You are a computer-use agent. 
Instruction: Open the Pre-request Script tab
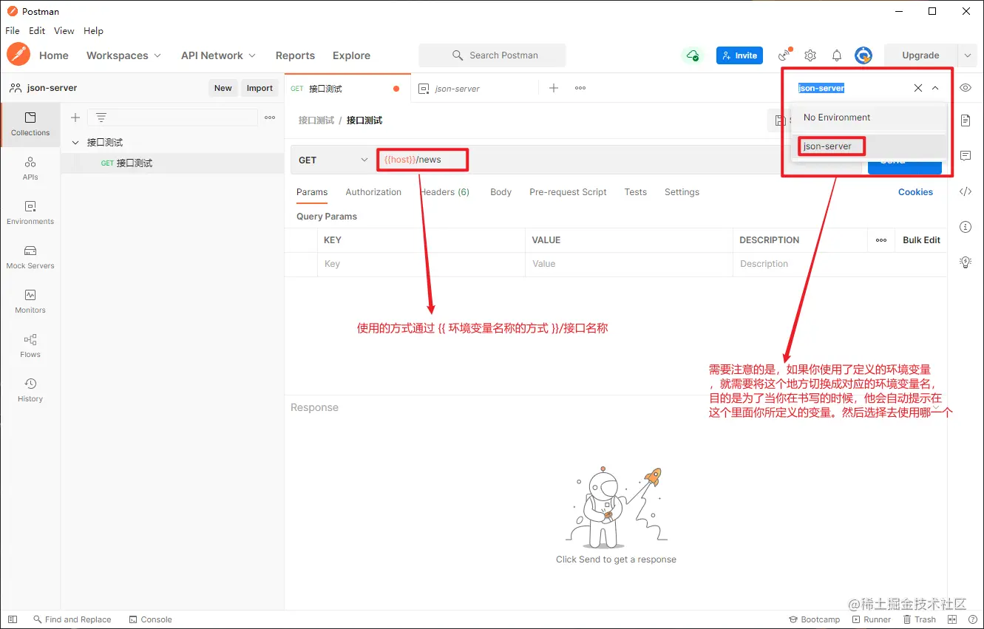point(568,192)
